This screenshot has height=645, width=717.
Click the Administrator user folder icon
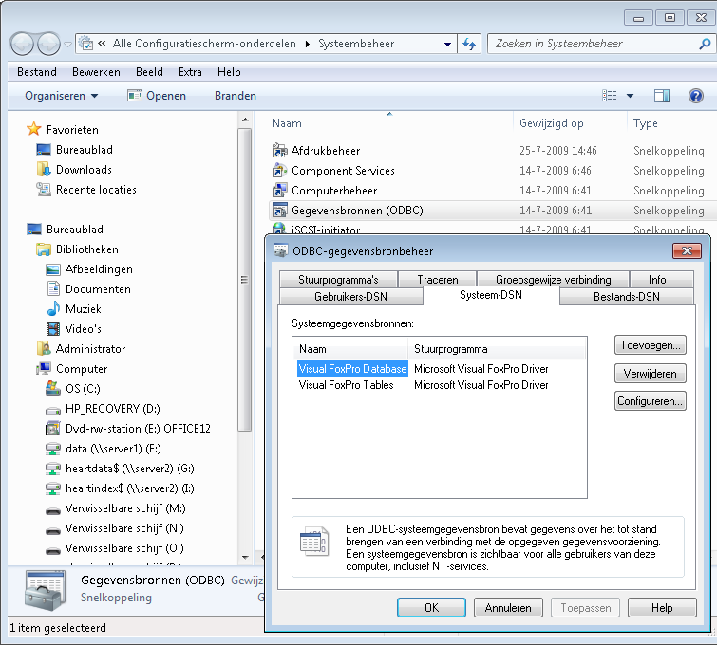pyautogui.click(x=44, y=348)
